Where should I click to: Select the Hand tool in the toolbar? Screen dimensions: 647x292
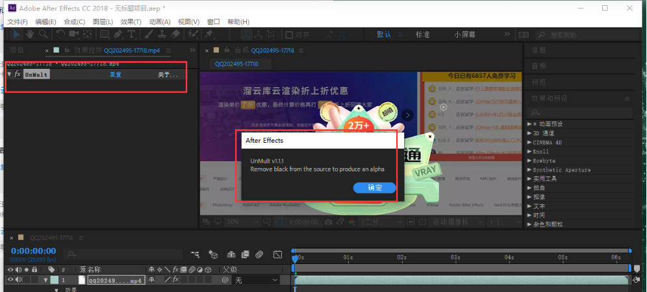(x=30, y=34)
